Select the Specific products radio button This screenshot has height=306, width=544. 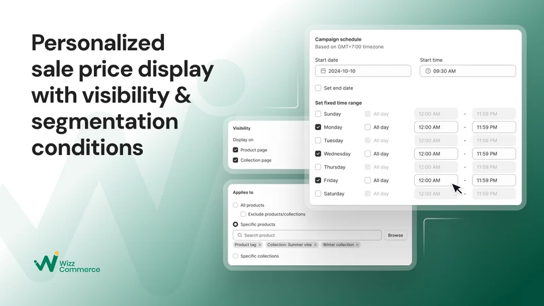(x=235, y=224)
